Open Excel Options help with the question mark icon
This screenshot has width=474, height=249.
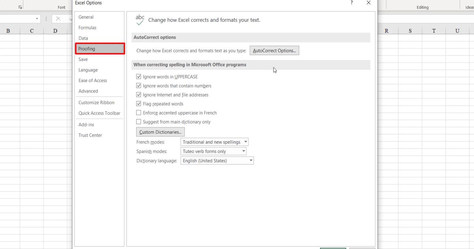[351, 3]
